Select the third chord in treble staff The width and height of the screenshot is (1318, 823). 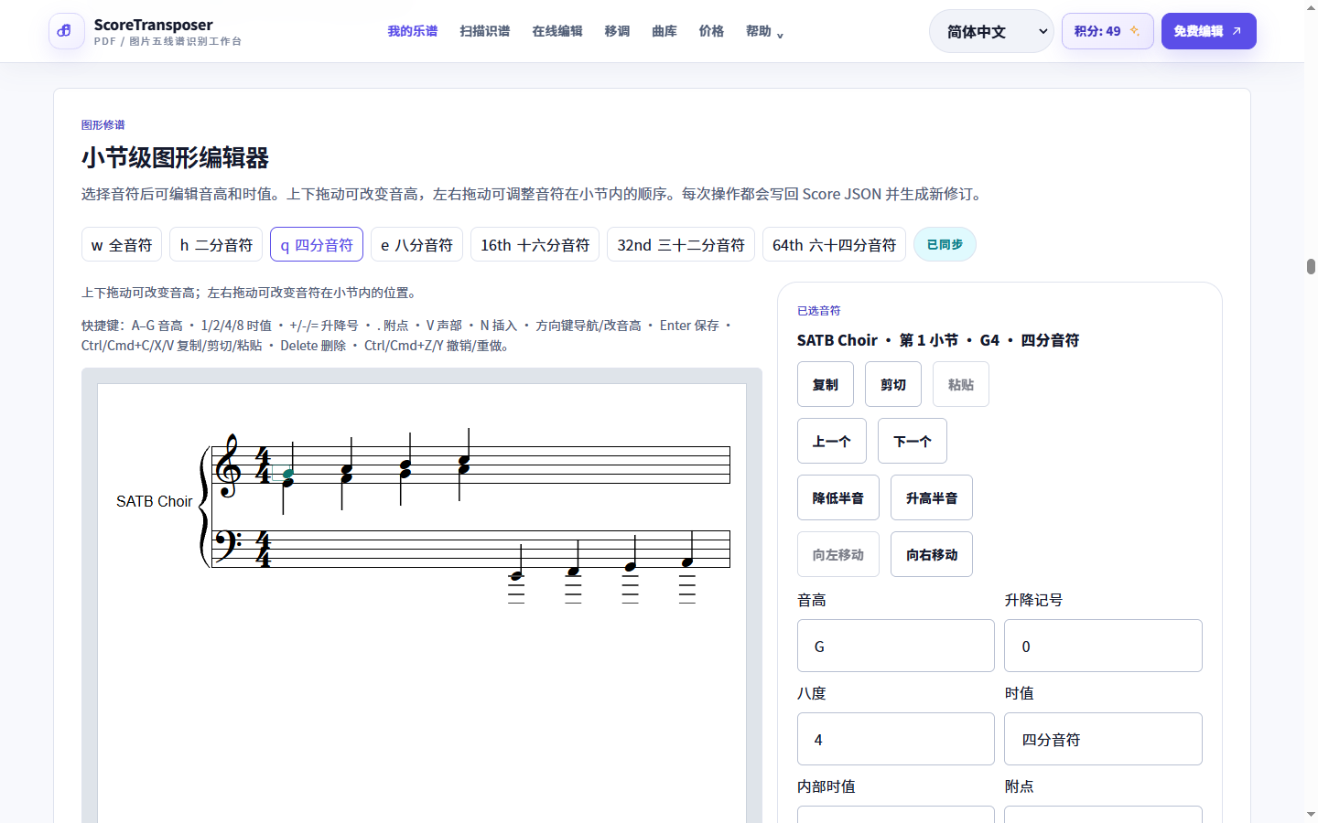coord(405,468)
